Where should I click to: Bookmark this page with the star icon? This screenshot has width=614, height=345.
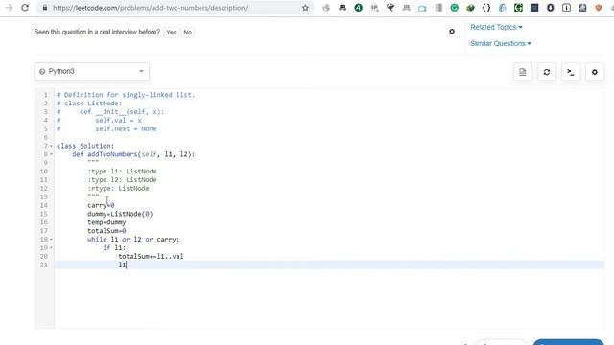pyautogui.click(x=305, y=8)
